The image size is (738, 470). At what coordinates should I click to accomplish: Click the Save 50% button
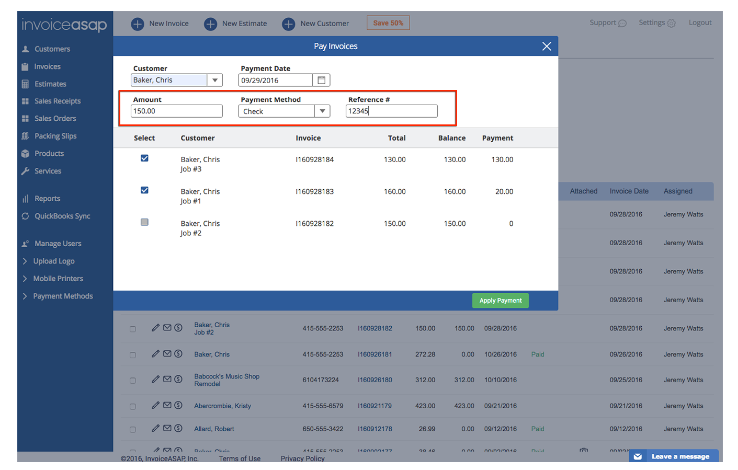(388, 23)
